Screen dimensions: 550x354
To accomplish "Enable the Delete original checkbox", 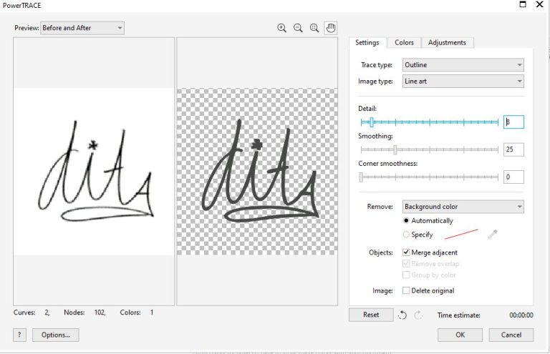I will pos(407,290).
